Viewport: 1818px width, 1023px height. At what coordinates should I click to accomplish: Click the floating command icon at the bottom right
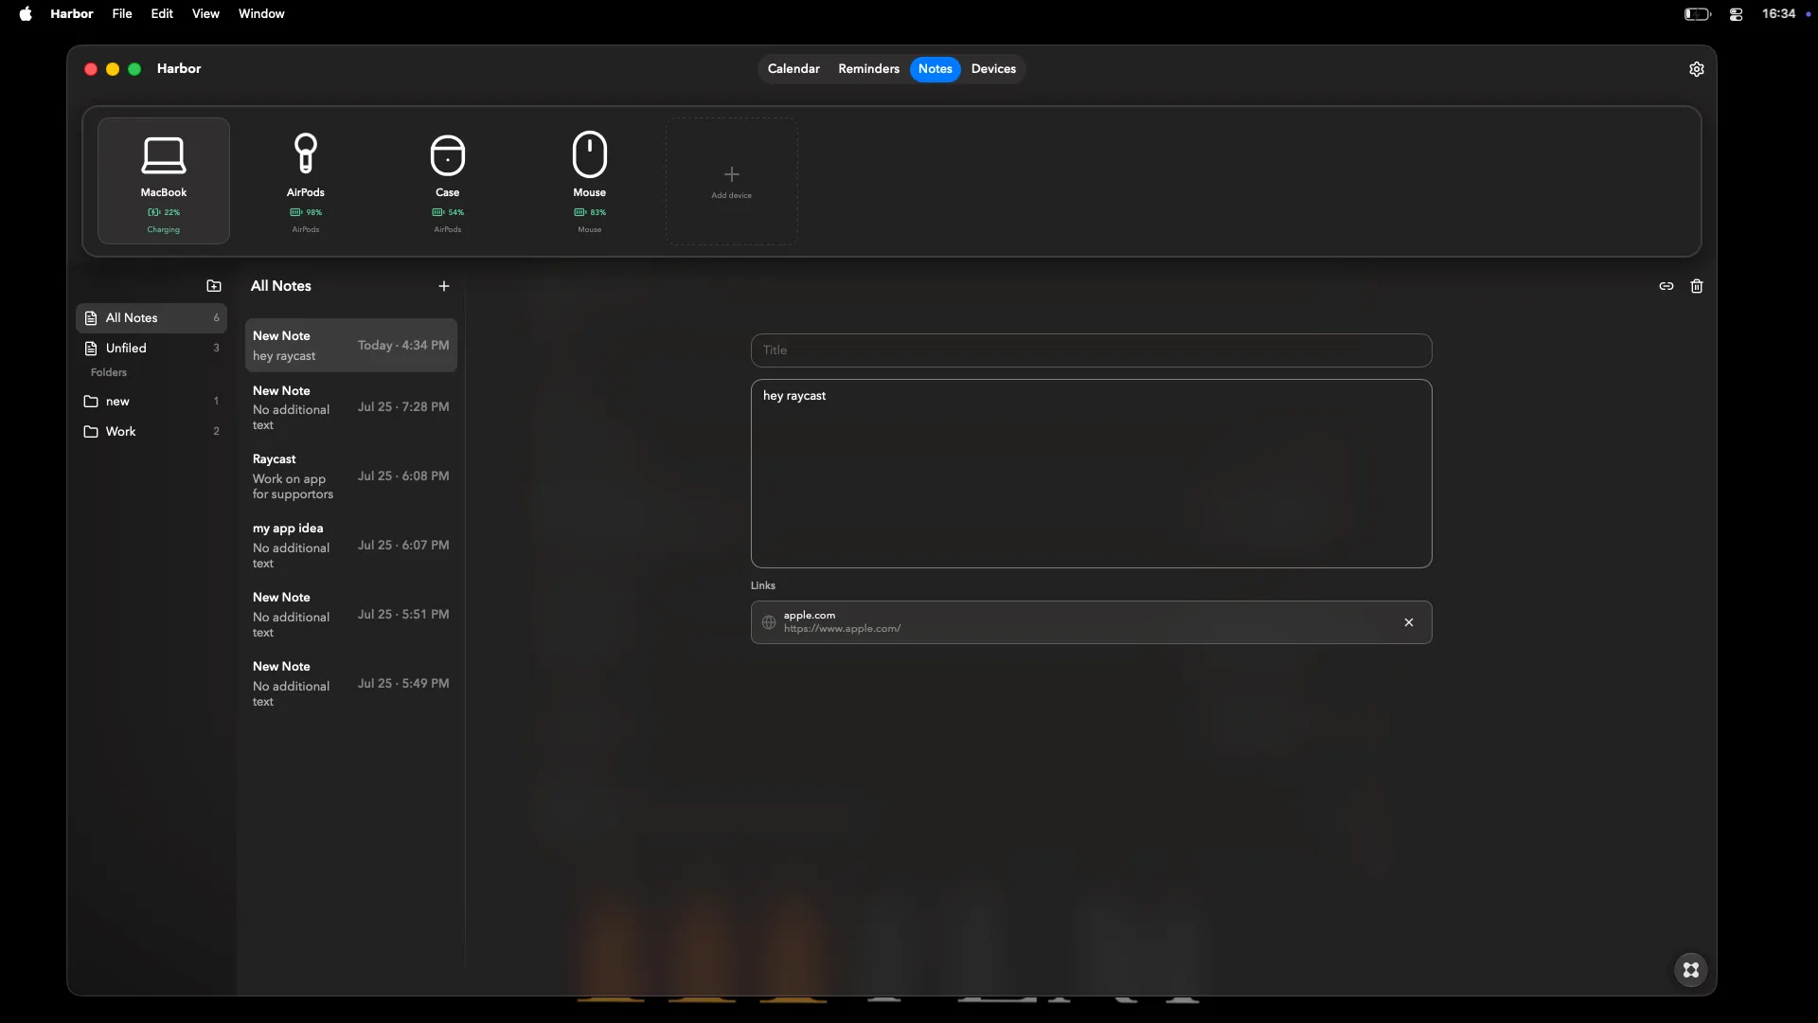pyautogui.click(x=1691, y=970)
